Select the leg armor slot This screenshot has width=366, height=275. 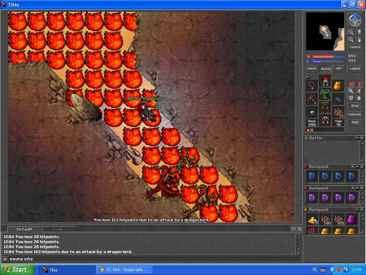coord(325,107)
